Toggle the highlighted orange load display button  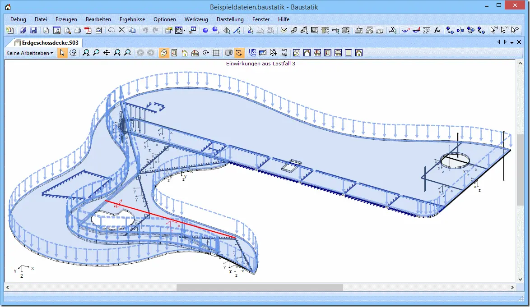239,53
